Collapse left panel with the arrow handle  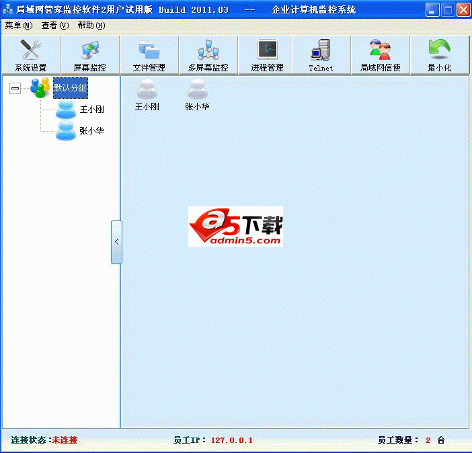[x=116, y=242]
